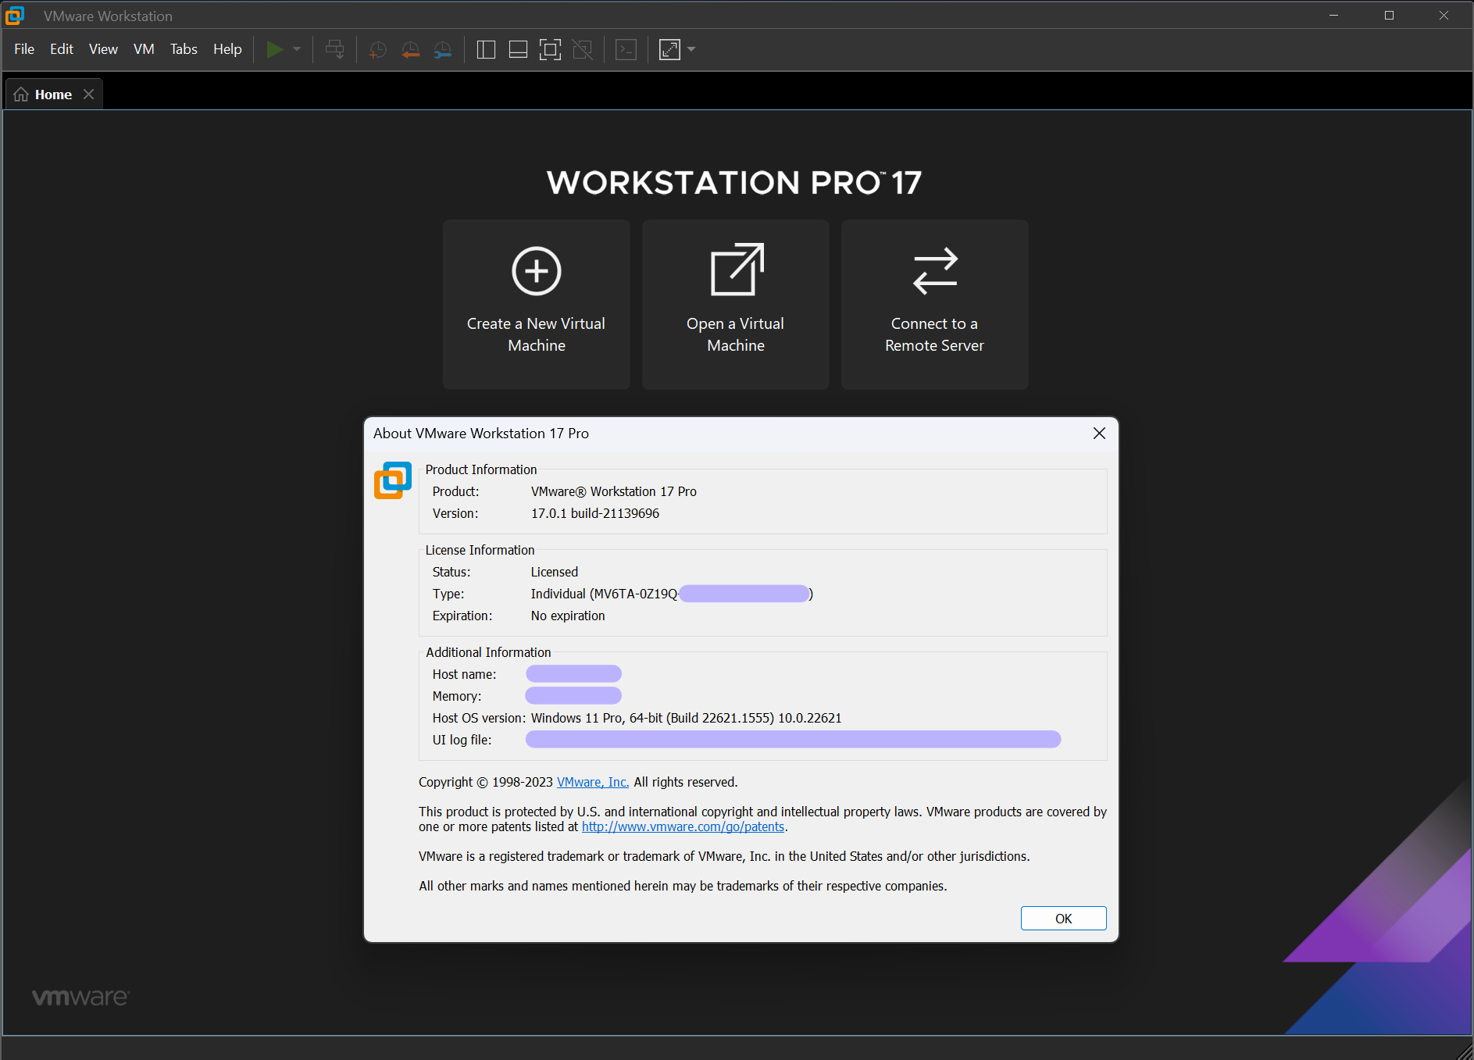
Task: Click the free stretch display icon
Action: (x=669, y=50)
